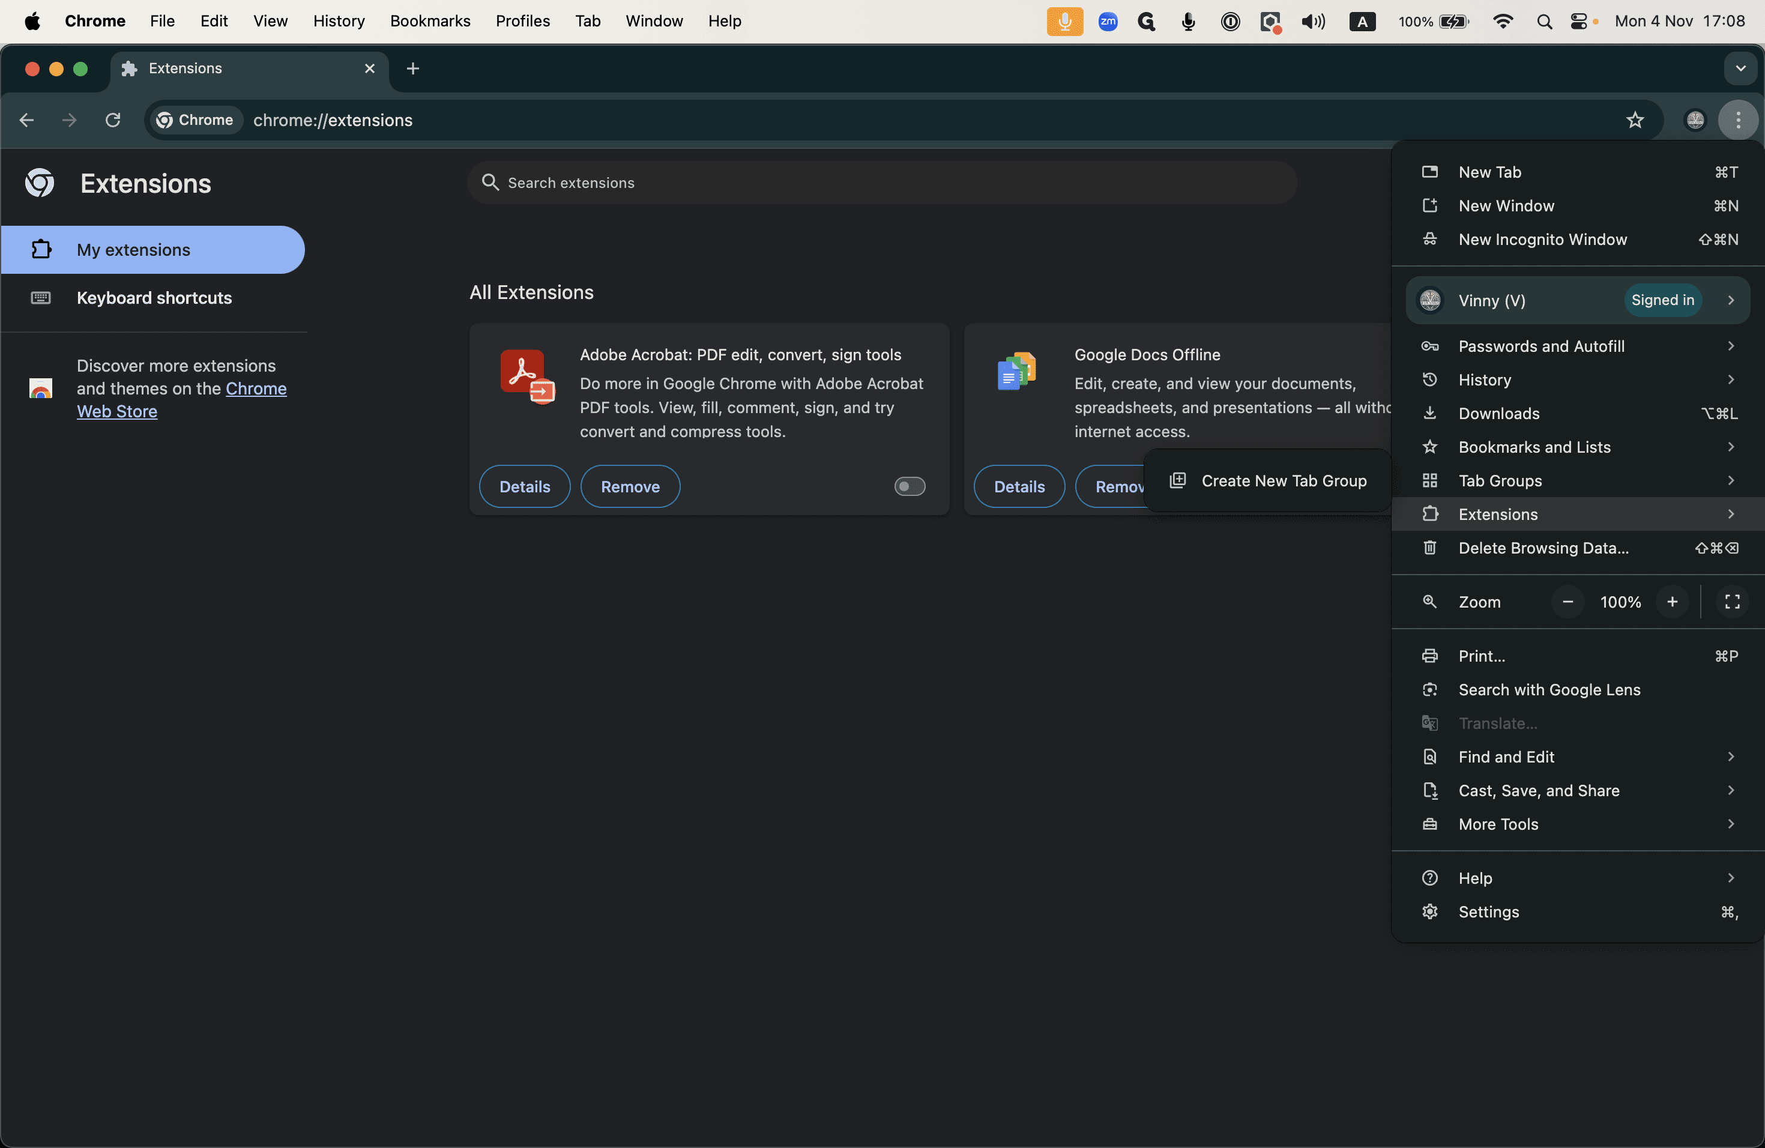This screenshot has width=1765, height=1148.
Task: Click the Chrome logo beside the Extensions heading
Action: tap(40, 183)
